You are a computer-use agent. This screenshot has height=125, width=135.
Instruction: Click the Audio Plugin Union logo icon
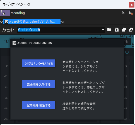point(14,43)
